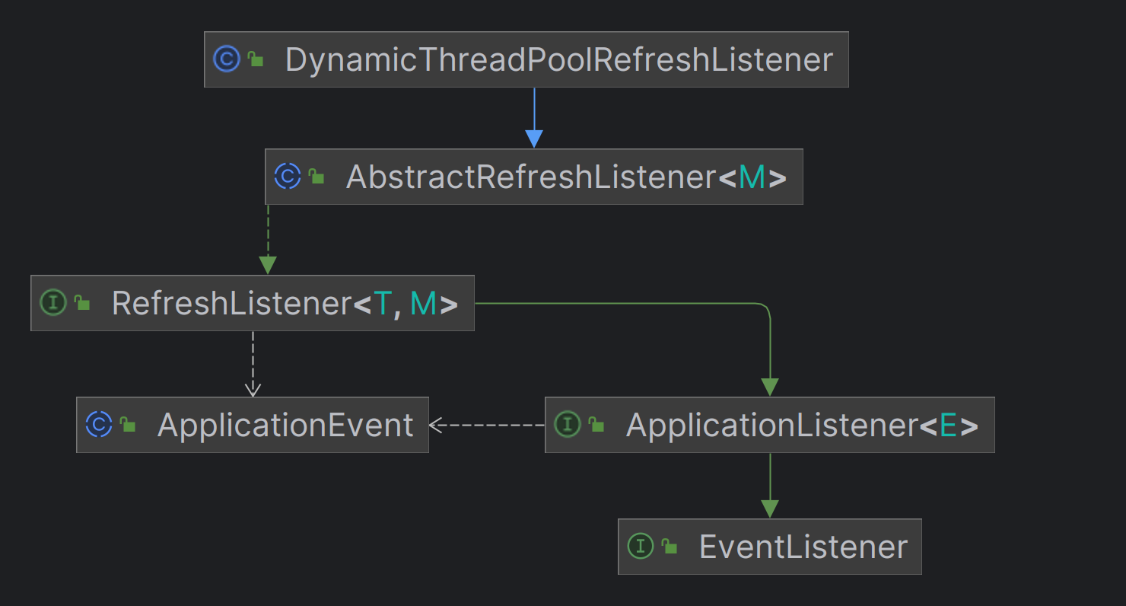
Task: Click the dashed arrow from ApplicationListener to ApplicationEvent
Action: coord(487,425)
